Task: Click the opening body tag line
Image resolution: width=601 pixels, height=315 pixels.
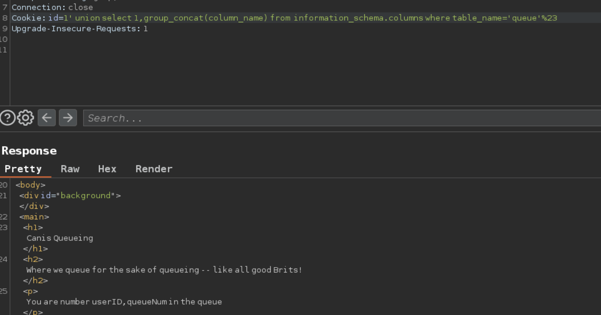Action: pos(30,185)
